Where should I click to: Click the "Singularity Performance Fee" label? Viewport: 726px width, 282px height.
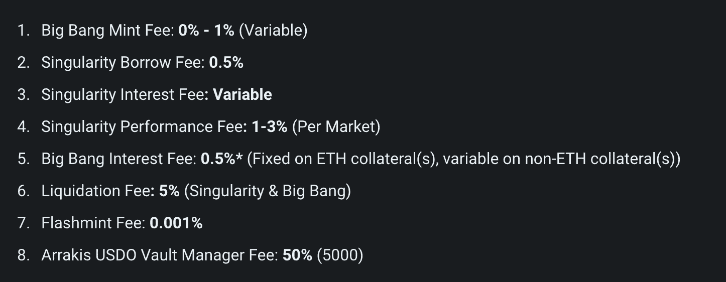[x=142, y=127]
